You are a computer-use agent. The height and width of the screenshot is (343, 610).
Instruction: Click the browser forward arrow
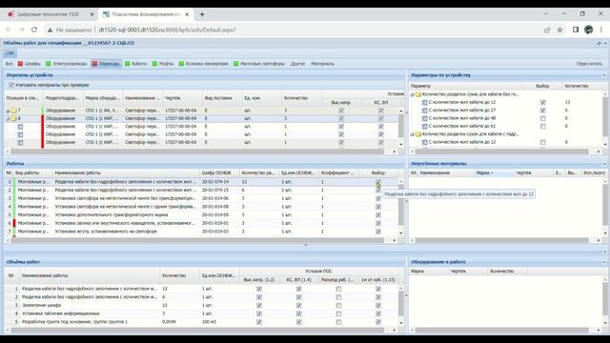click(21, 30)
